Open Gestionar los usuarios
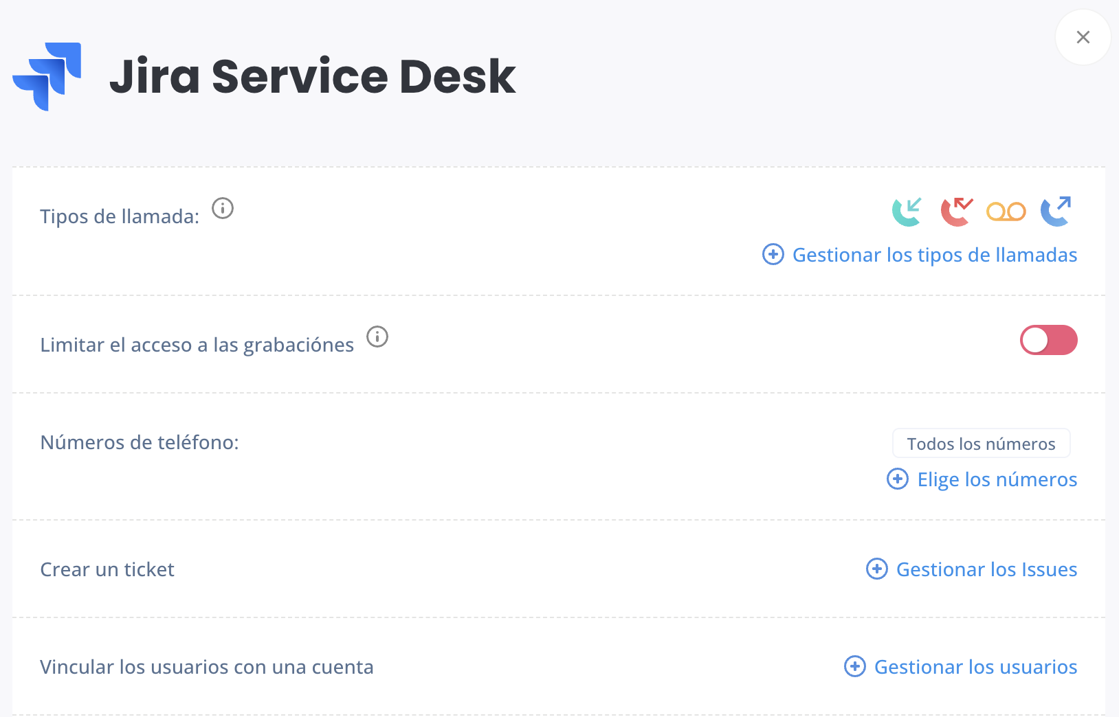1119x717 pixels. [x=960, y=667]
